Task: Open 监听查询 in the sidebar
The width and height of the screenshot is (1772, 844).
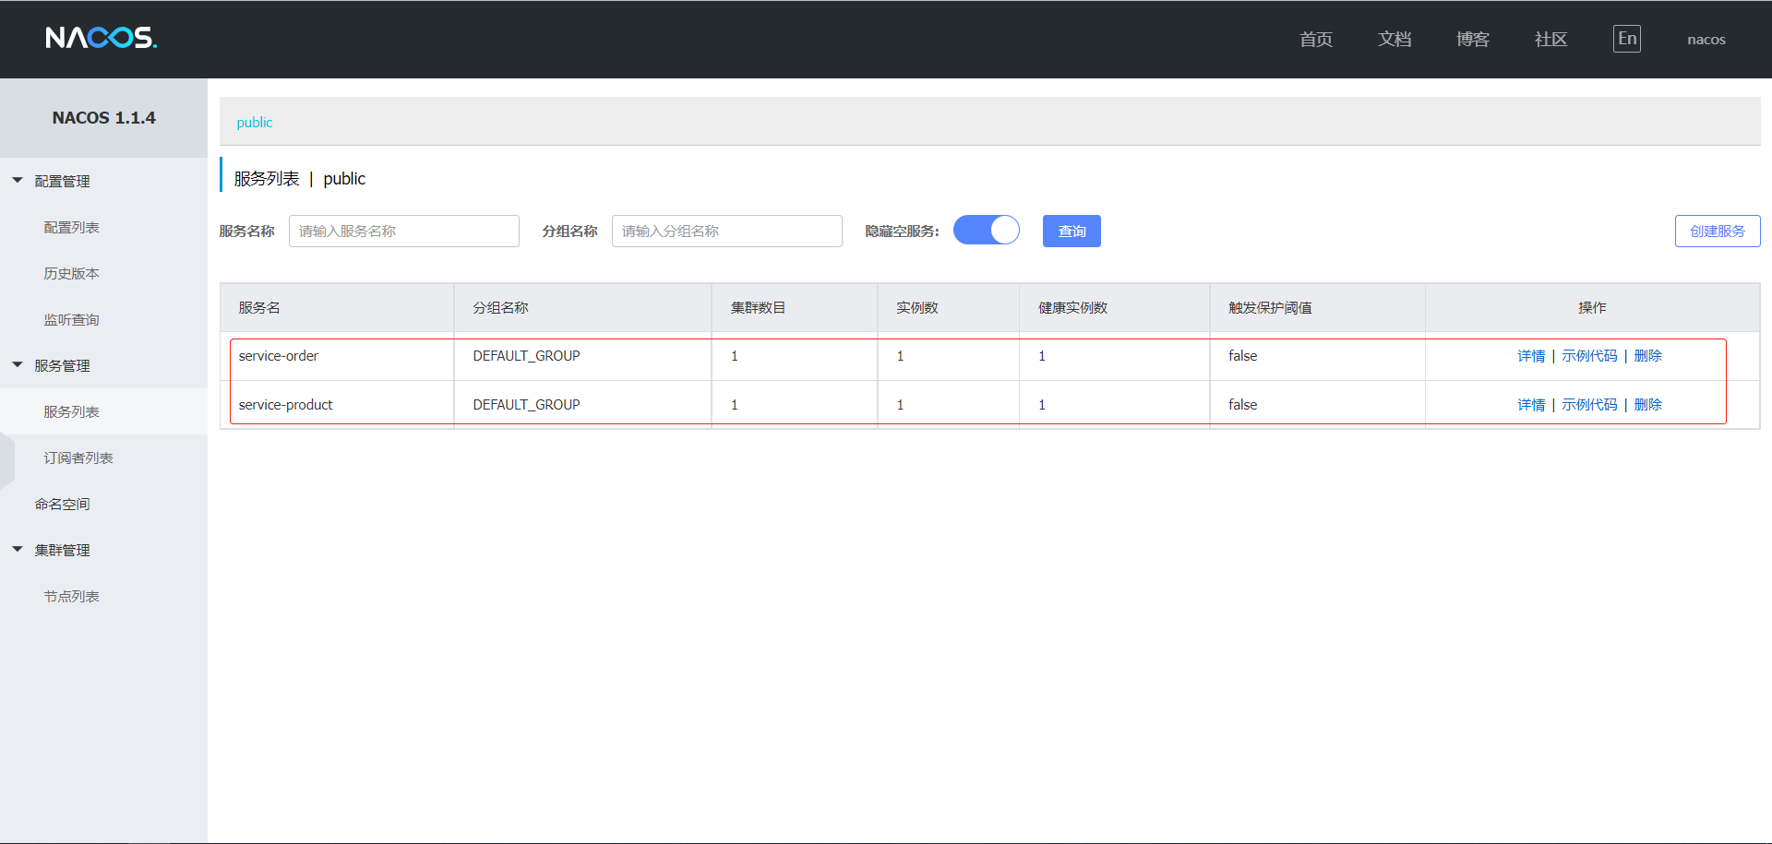Action: click(x=72, y=319)
